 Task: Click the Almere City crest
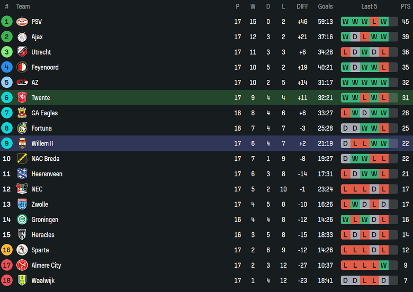click(22, 265)
